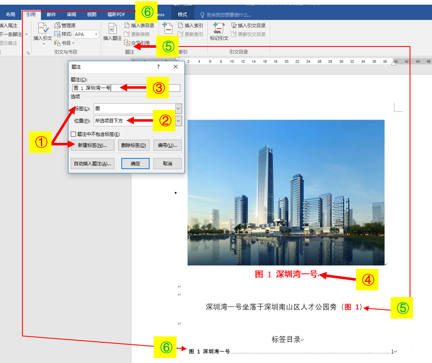This screenshot has height=363, width=432.
Task: Click the table of figures entry 图 1 深圳湾一号
Action: click(x=293, y=352)
